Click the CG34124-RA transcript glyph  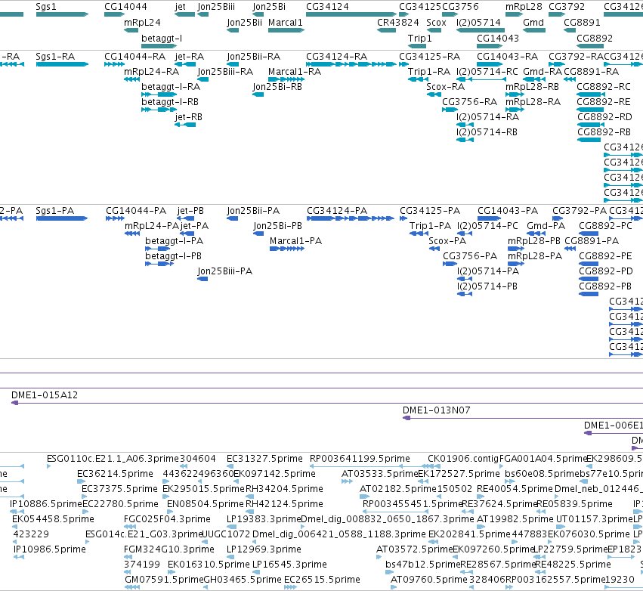coord(351,64)
